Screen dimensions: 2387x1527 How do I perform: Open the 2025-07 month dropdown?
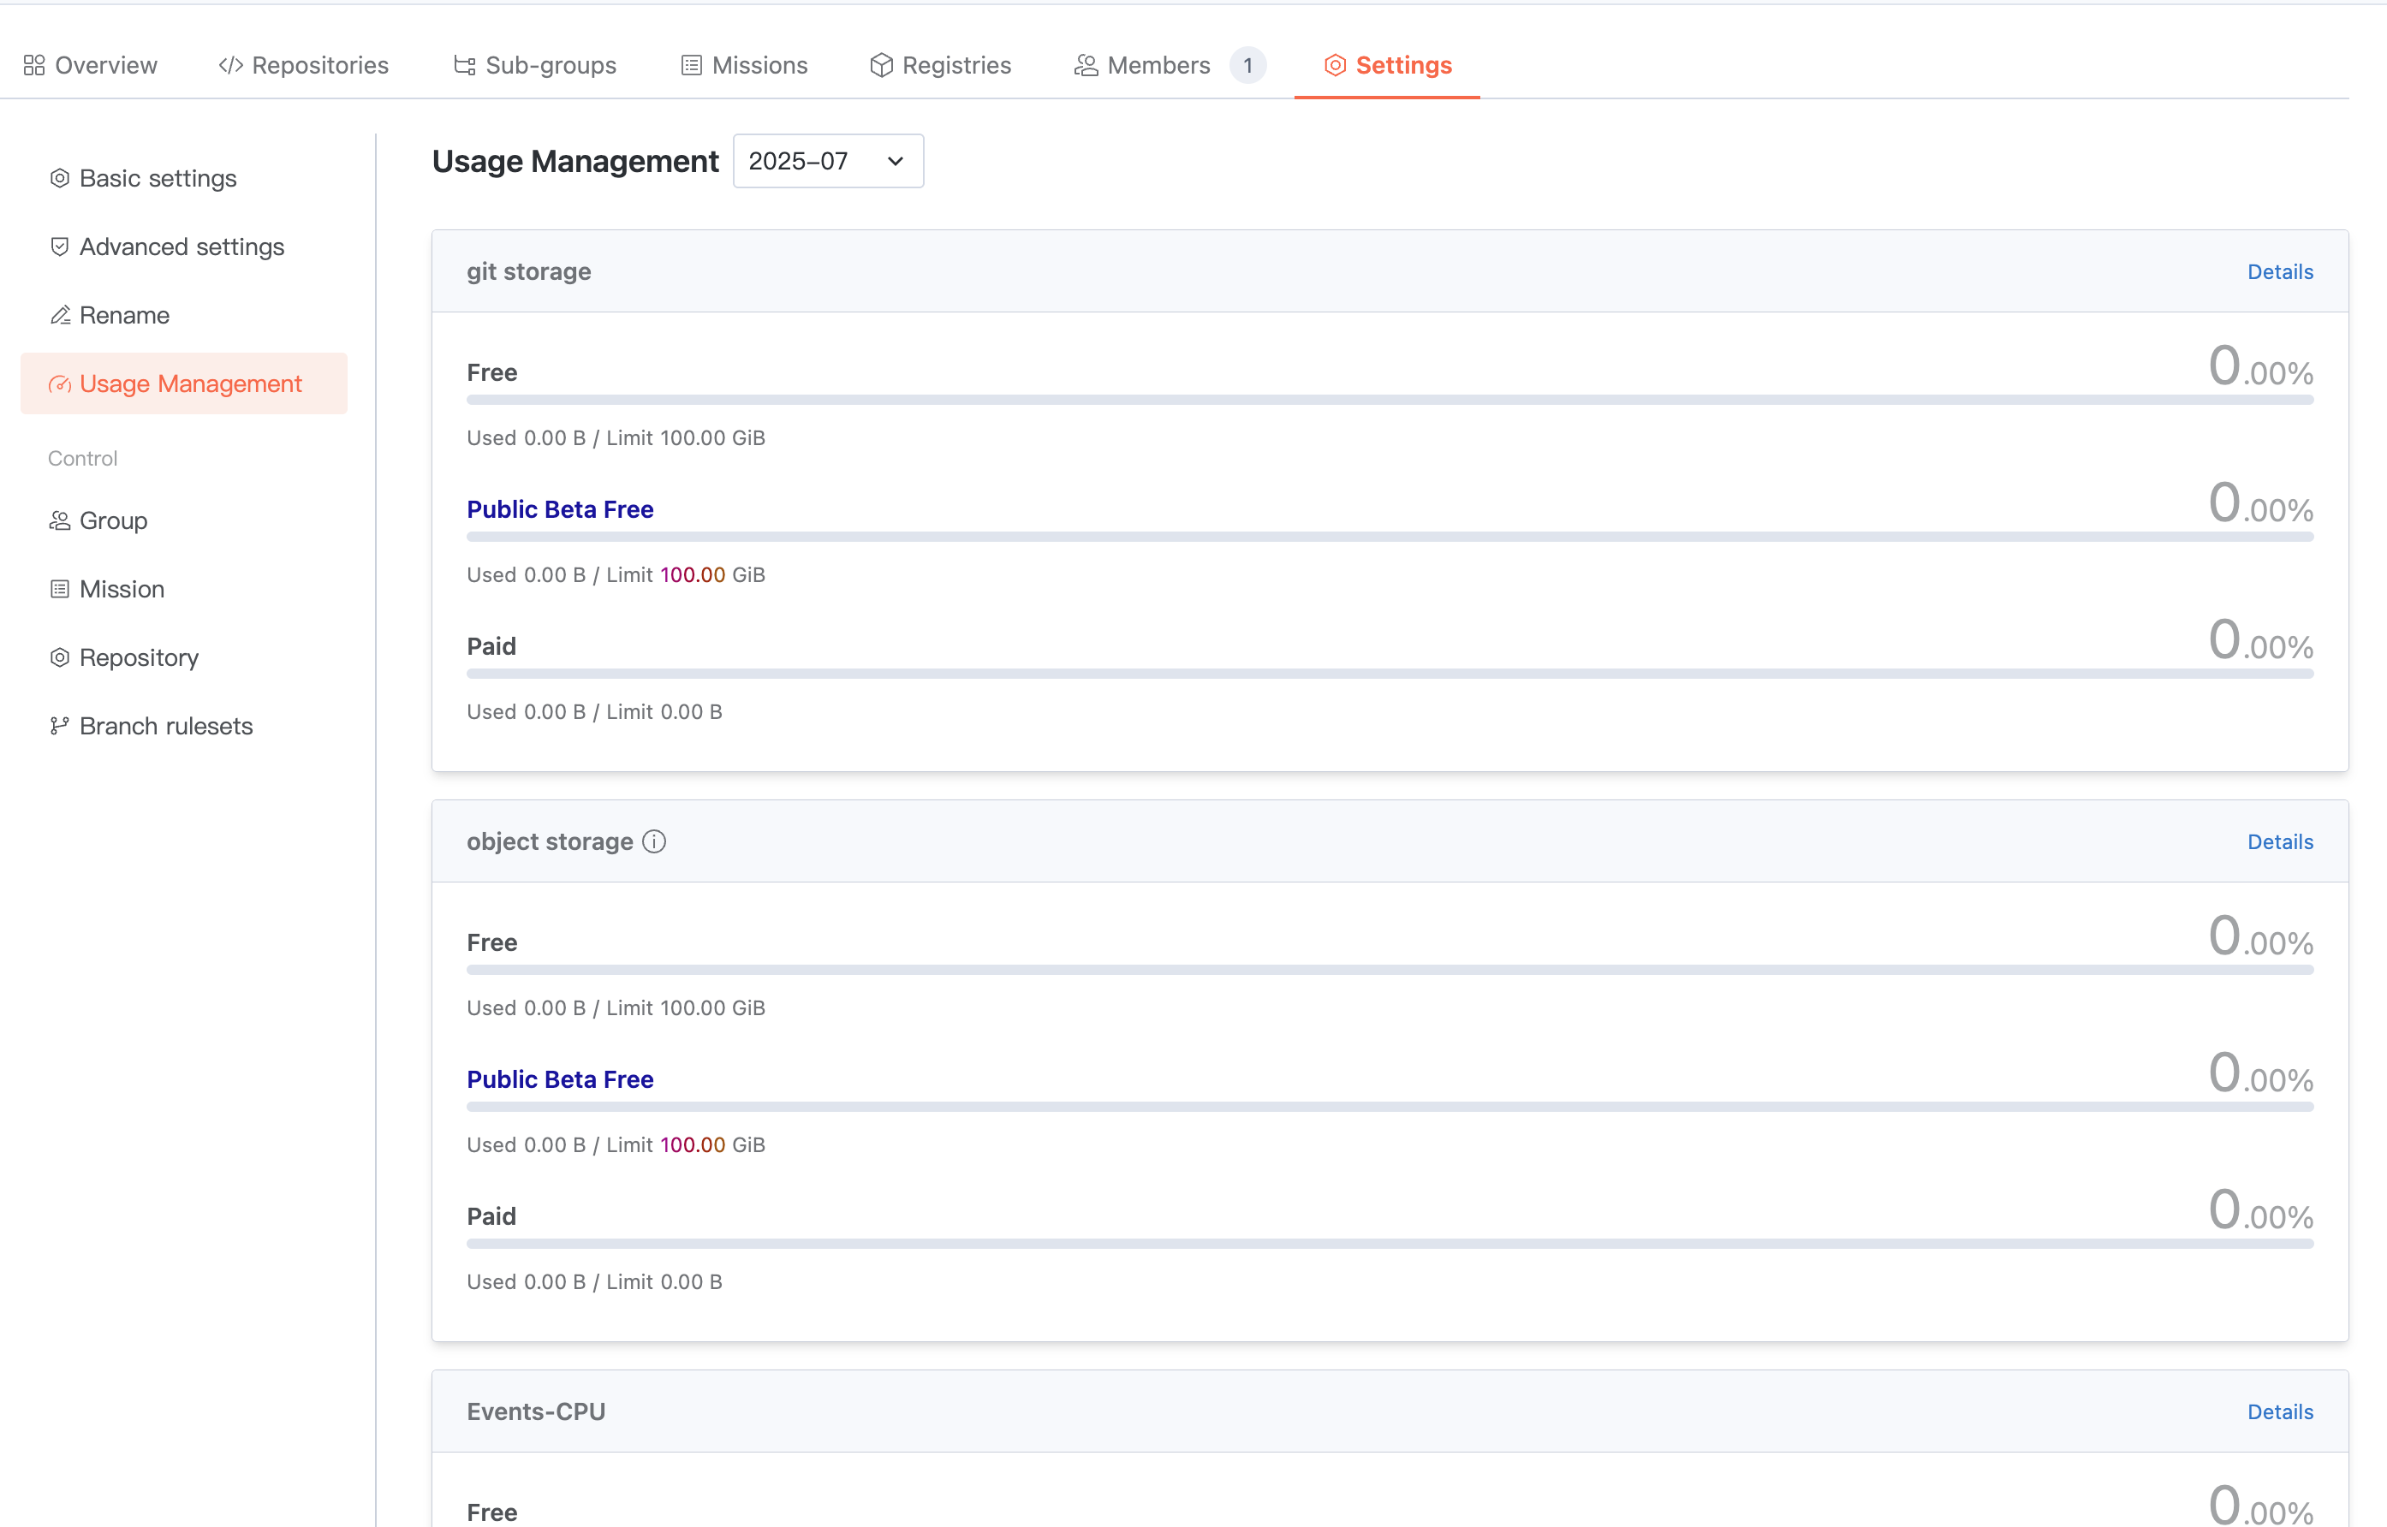[827, 162]
